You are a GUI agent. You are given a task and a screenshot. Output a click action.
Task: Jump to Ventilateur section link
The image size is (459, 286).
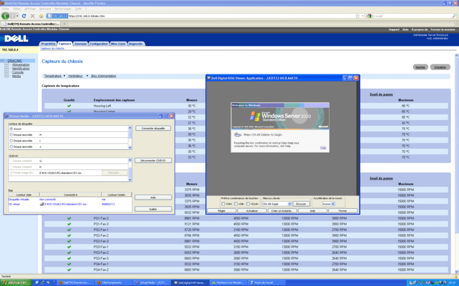pyautogui.click(x=75, y=76)
